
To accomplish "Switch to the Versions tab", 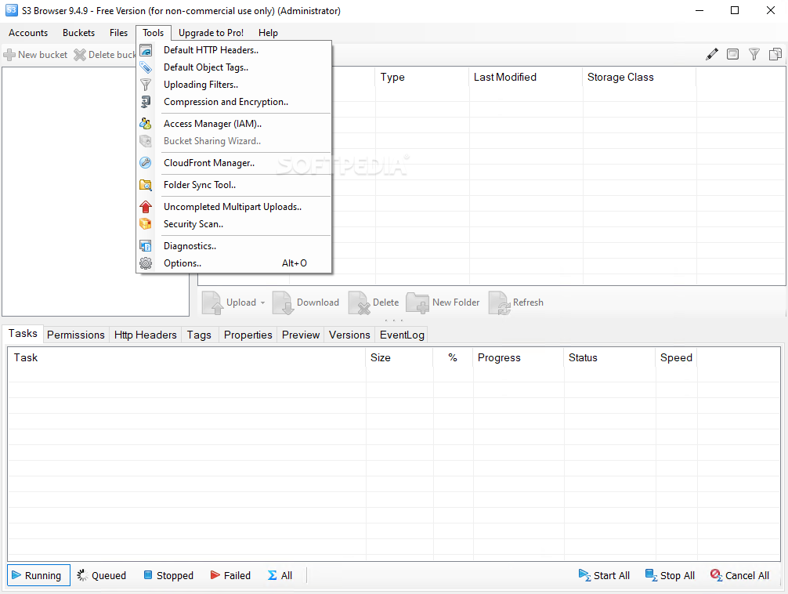I will [349, 335].
